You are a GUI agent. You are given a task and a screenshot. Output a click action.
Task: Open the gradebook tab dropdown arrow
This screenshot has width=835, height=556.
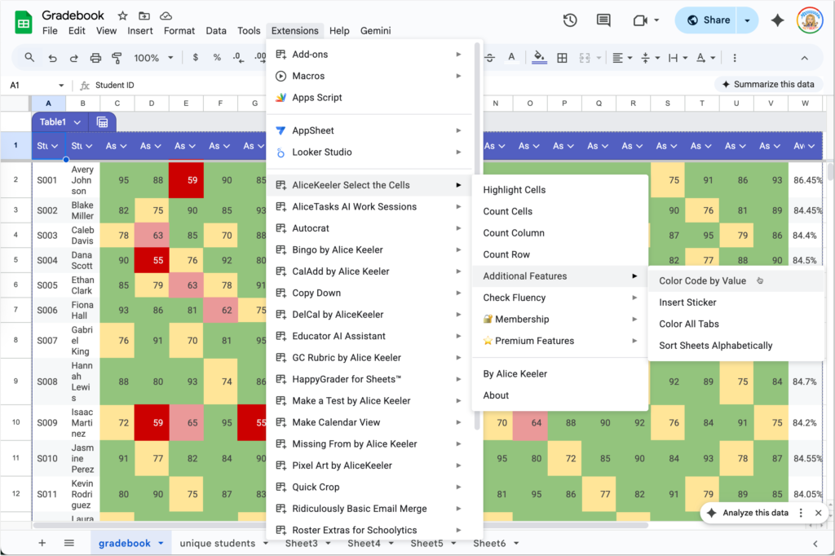(x=161, y=544)
